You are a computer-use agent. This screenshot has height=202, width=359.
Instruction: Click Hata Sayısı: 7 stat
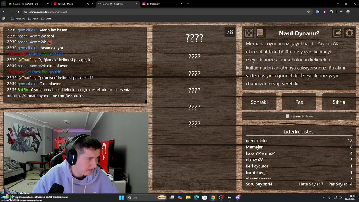311,184
